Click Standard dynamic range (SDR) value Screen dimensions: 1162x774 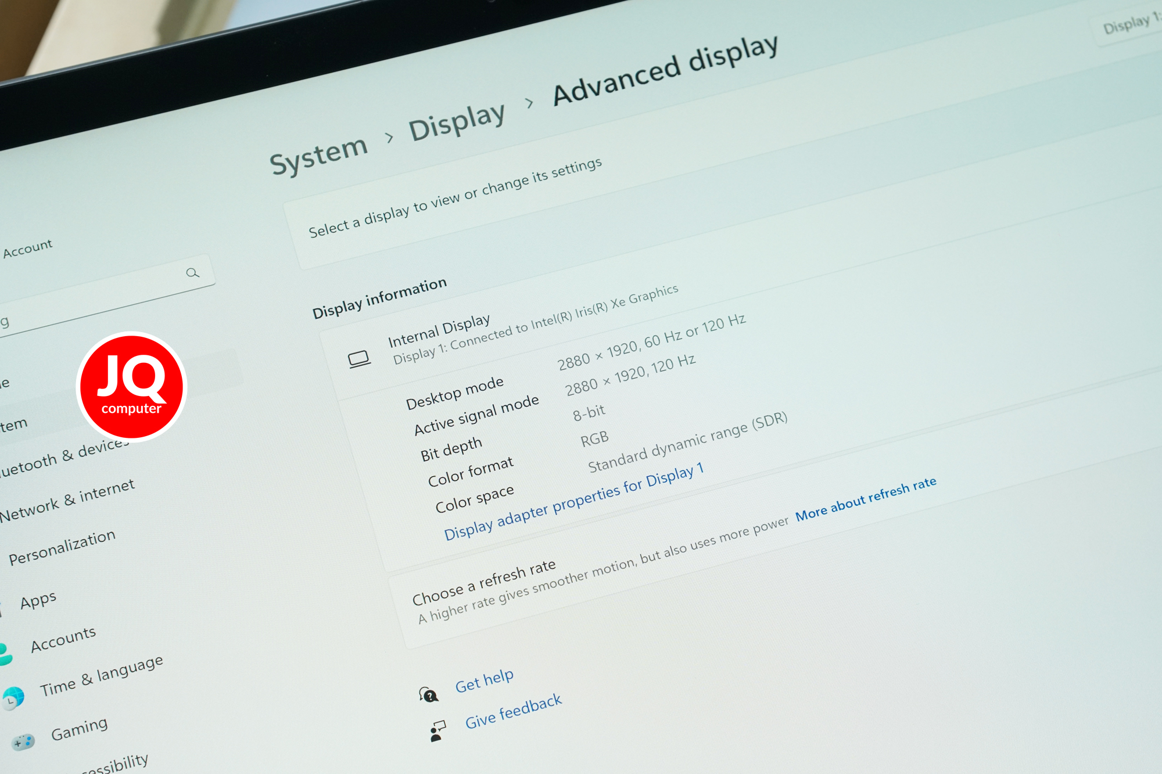coord(687,442)
